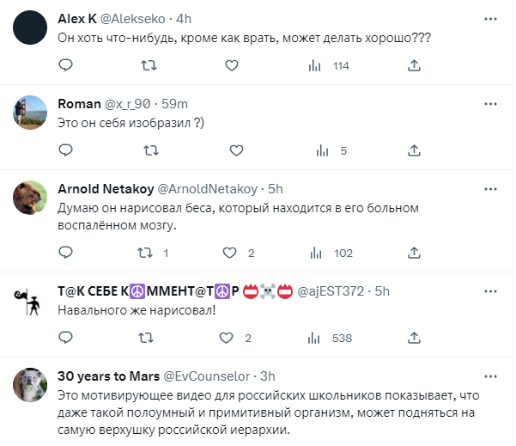
Task: Like the tweet saying Навального же нарисовал
Action: coord(230,338)
